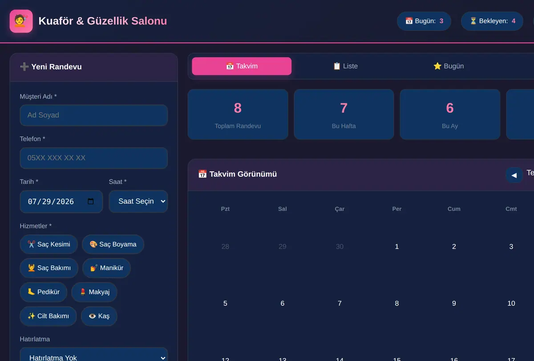Select day 10 in the calendar
Image resolution: width=534 pixels, height=361 pixels.
pos(511,304)
